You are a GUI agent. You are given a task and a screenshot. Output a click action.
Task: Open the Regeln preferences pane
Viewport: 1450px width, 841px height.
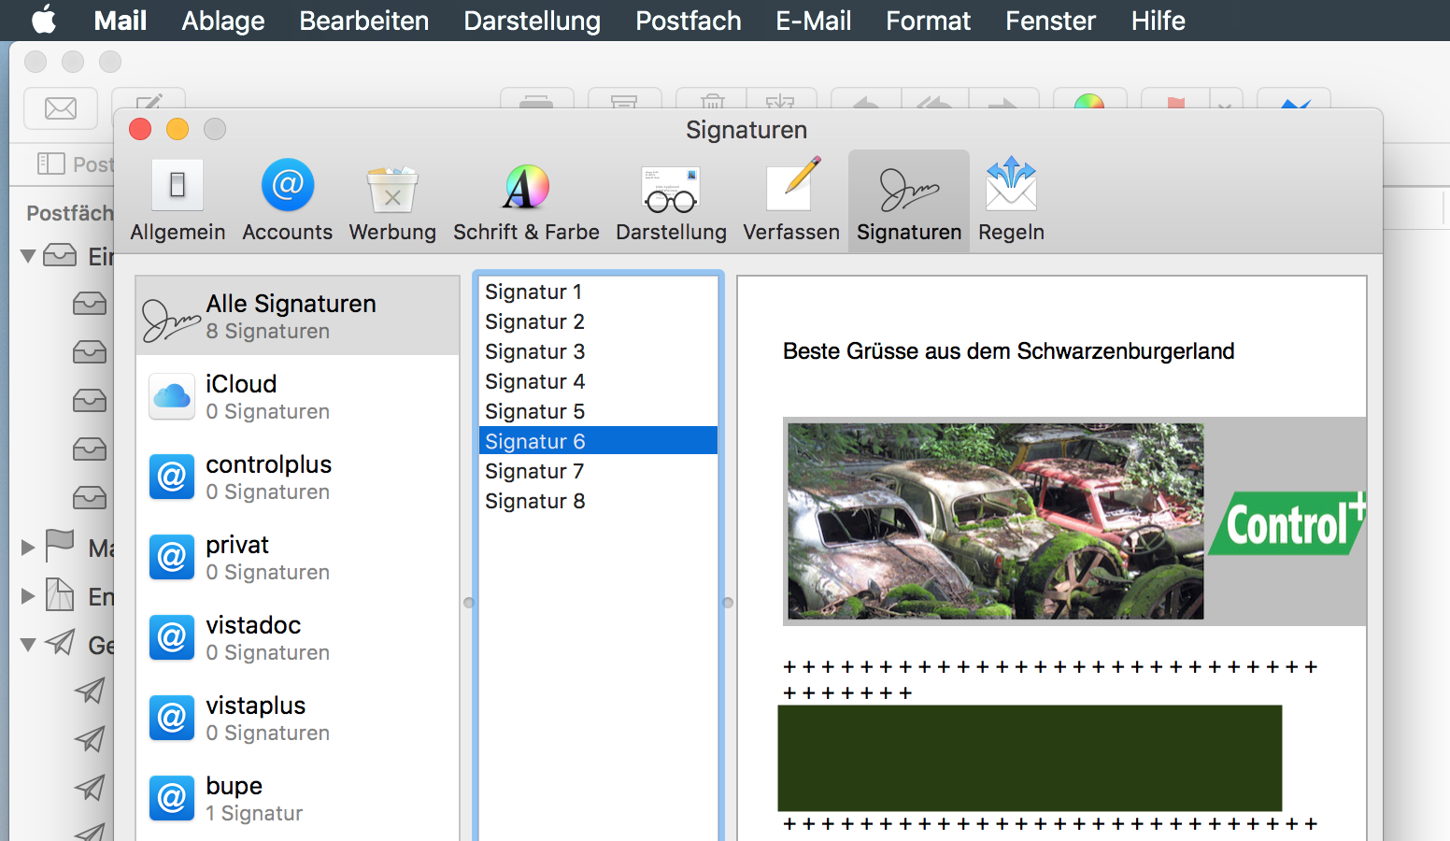pyautogui.click(x=1011, y=201)
